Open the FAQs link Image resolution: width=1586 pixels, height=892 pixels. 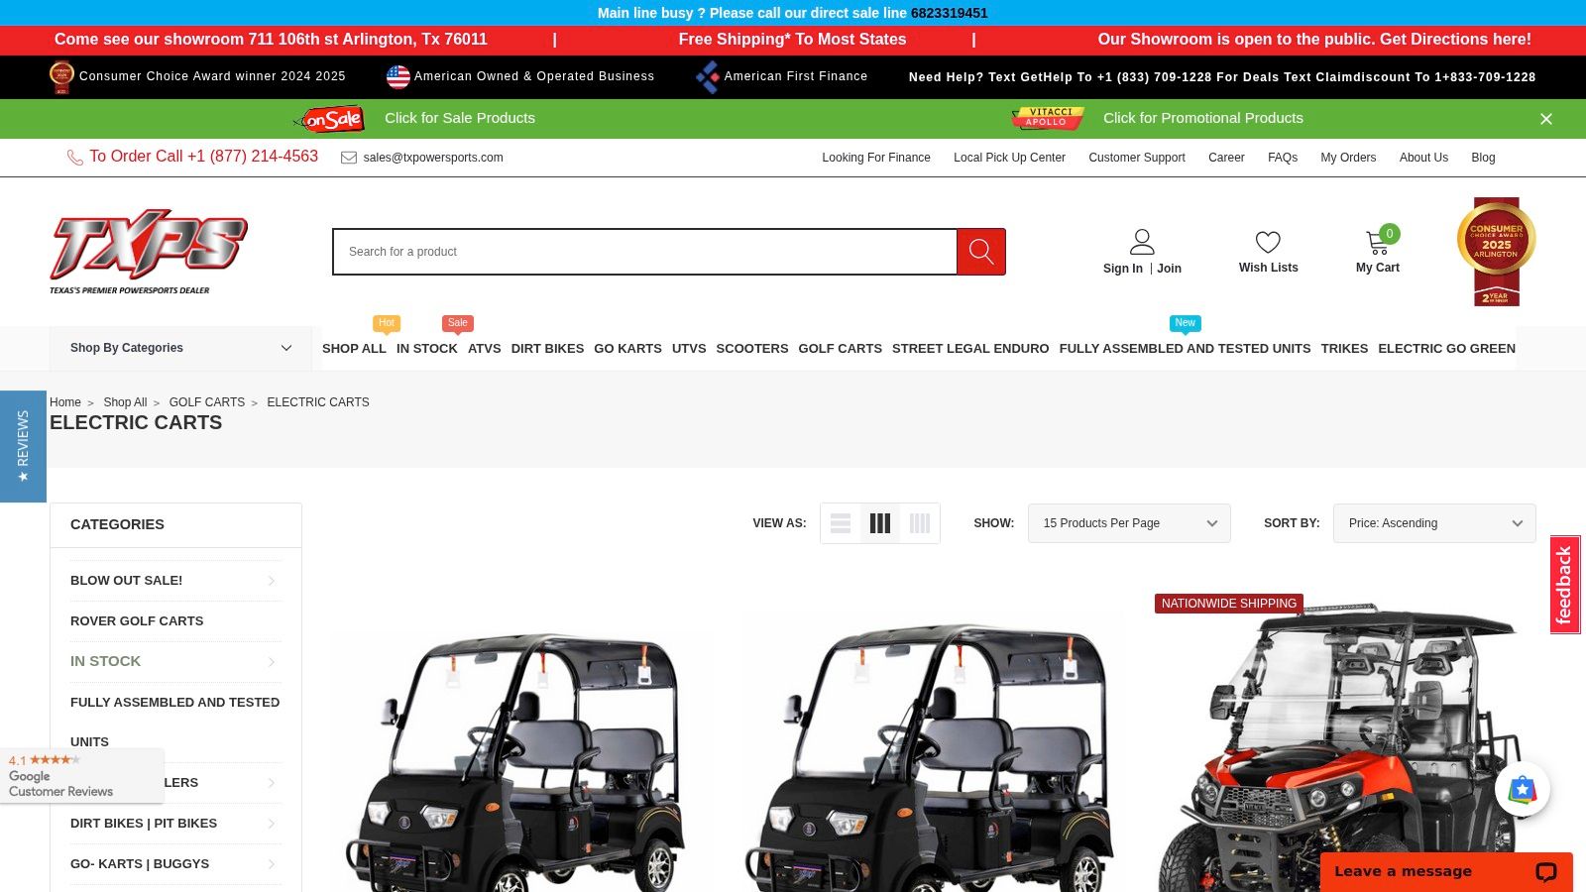tap(1283, 158)
